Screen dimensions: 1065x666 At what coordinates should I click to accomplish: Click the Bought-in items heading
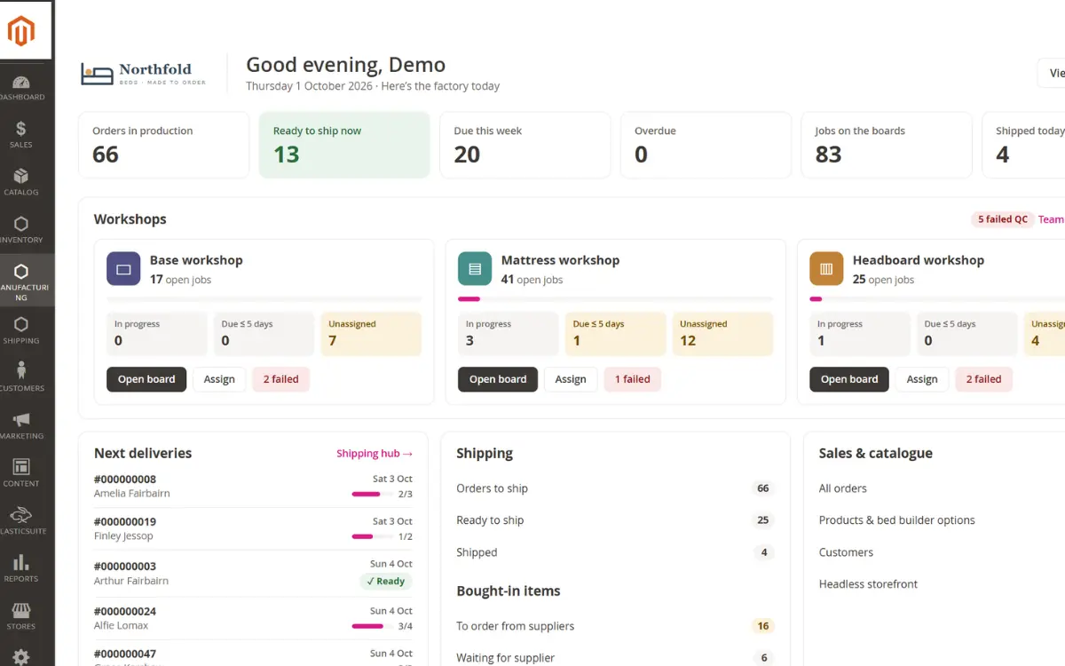click(509, 591)
